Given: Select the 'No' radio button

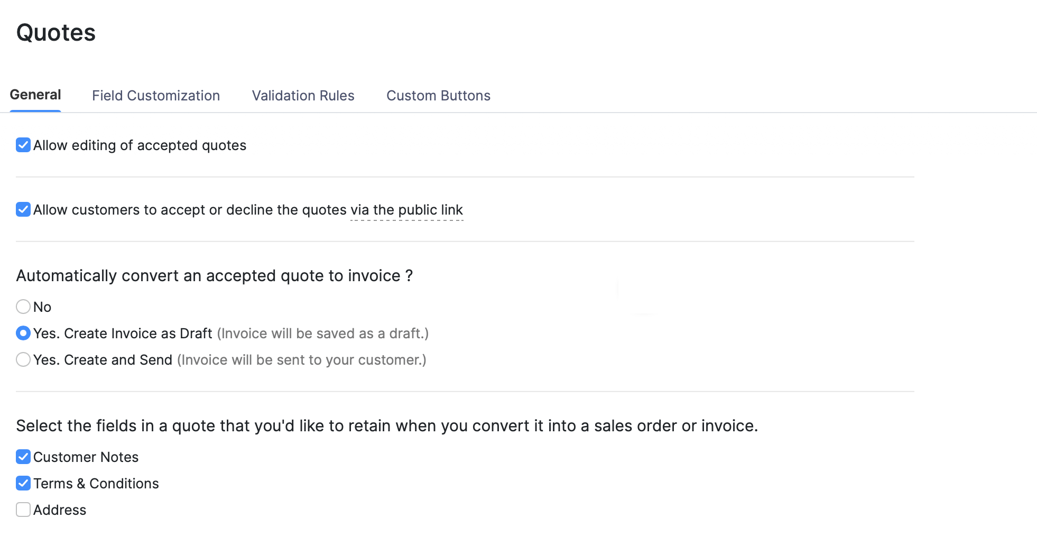Looking at the screenshot, I should (x=23, y=307).
